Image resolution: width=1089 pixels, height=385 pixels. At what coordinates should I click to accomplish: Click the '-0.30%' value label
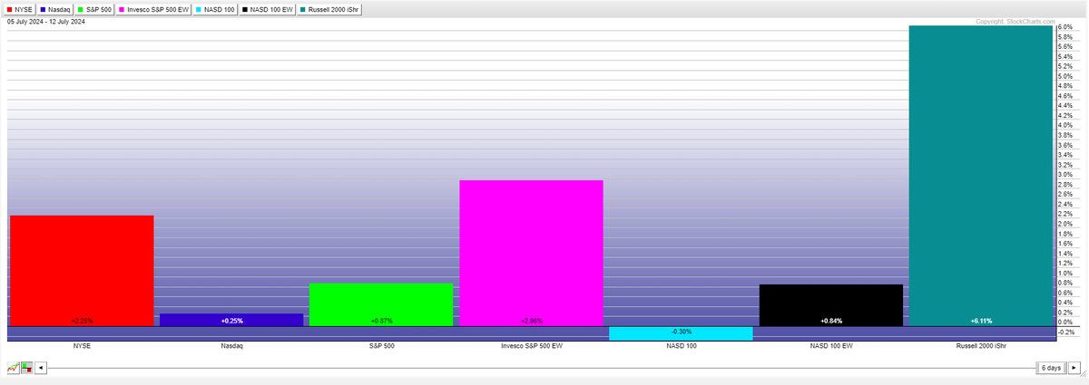681,332
